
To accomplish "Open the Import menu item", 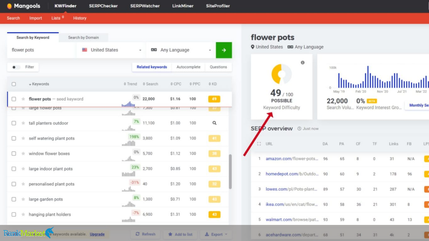I will pyautogui.click(x=36, y=18).
